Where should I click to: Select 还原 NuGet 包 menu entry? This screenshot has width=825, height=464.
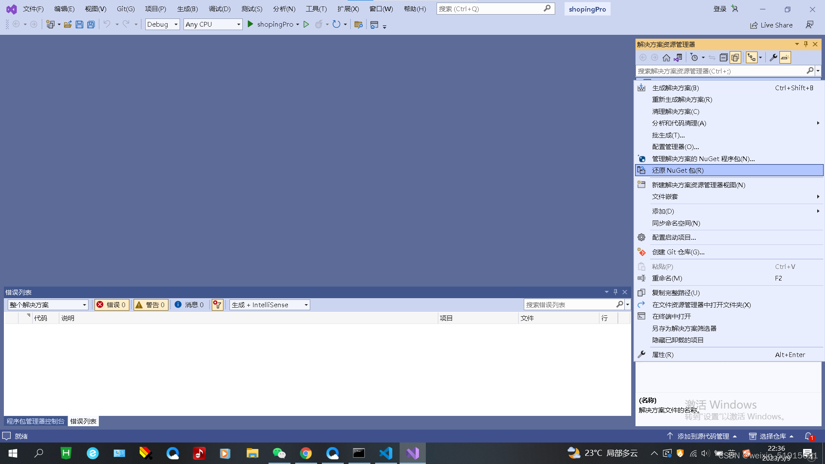[678, 171]
